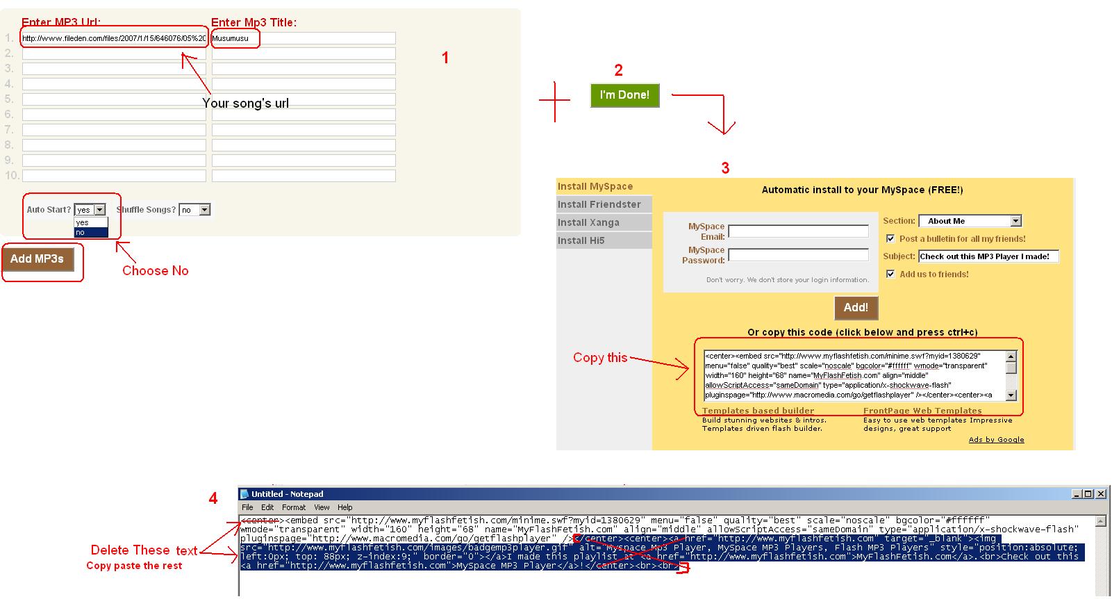The width and height of the screenshot is (1112, 599).
Task: Click the brown Add MP3s button
Action: pyautogui.click(x=38, y=259)
